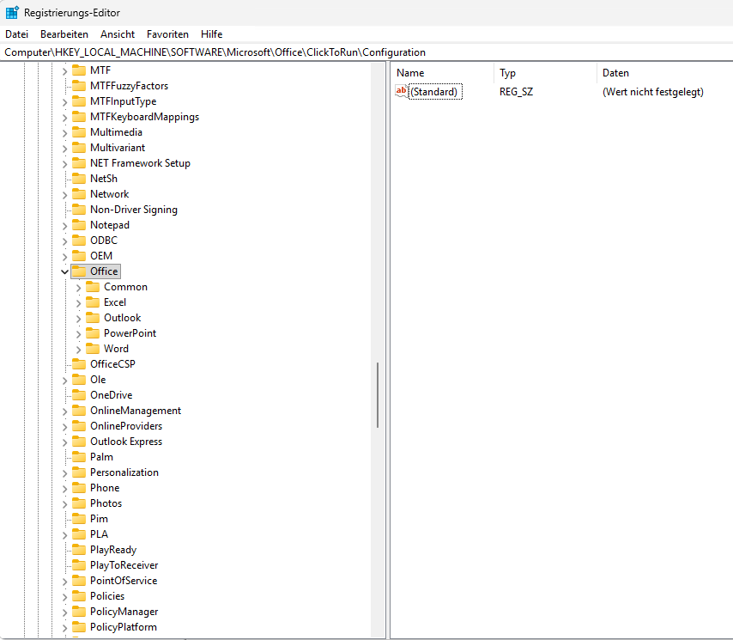This screenshot has width=733, height=640.
Task: Select the MTFKeyboardMappings key
Action: coord(144,117)
